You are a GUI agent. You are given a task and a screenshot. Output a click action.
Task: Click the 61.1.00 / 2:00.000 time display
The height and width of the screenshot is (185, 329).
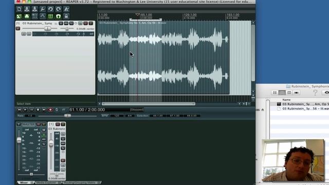point(87,109)
